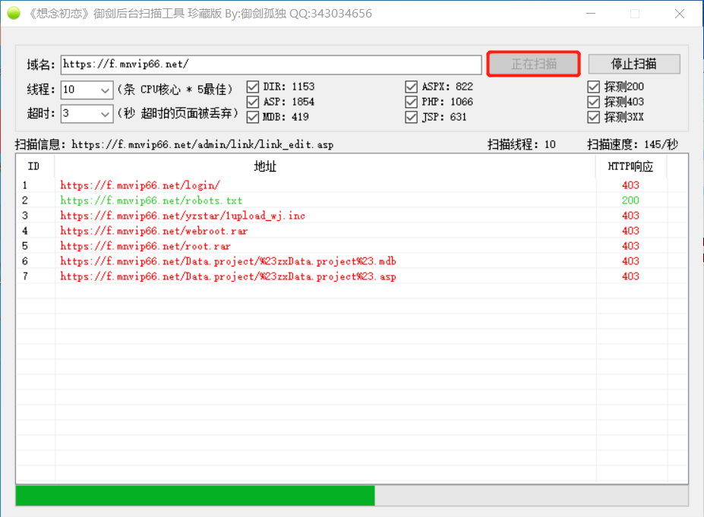
Task: Click the 403 response in row 1
Action: tap(630, 185)
